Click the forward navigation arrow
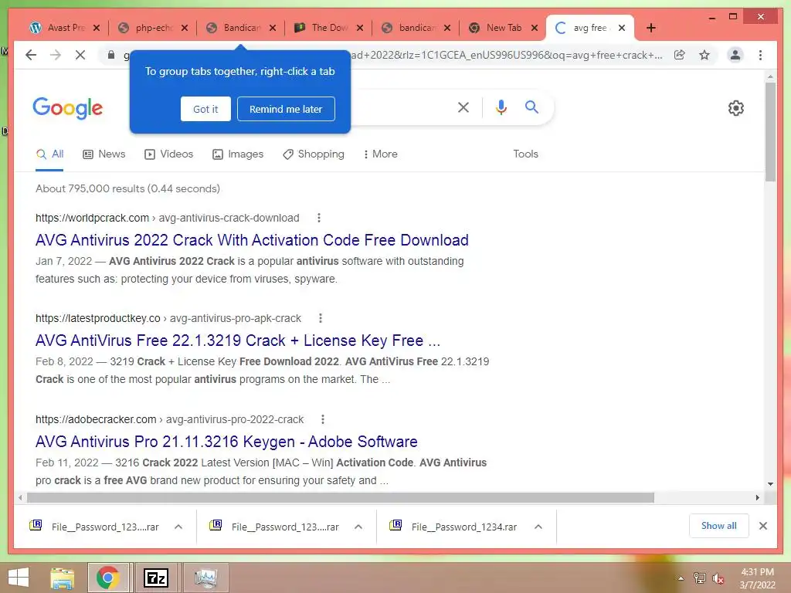 click(56, 55)
